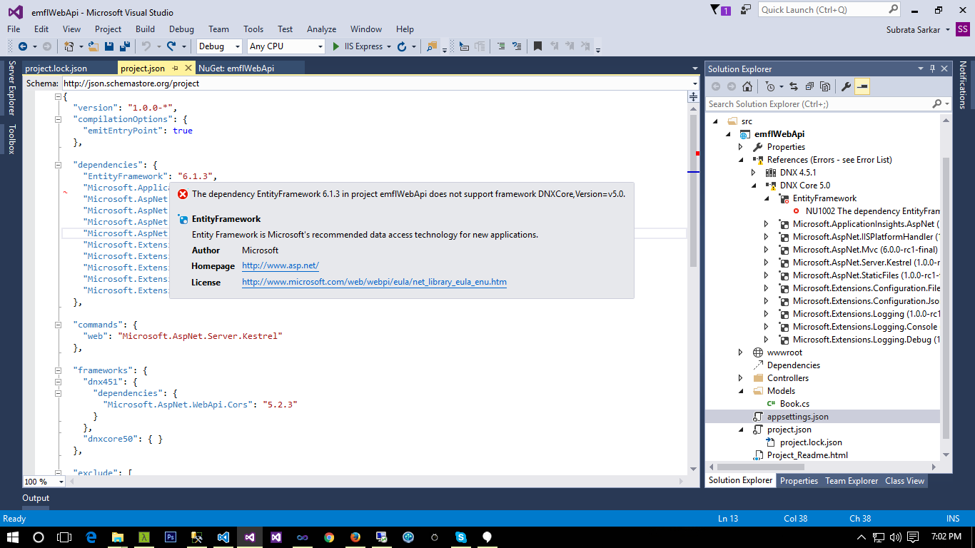975x548 pixels.
Task: Toggle Show All Files in Solution Explorer
Action: pyautogui.click(x=825, y=86)
